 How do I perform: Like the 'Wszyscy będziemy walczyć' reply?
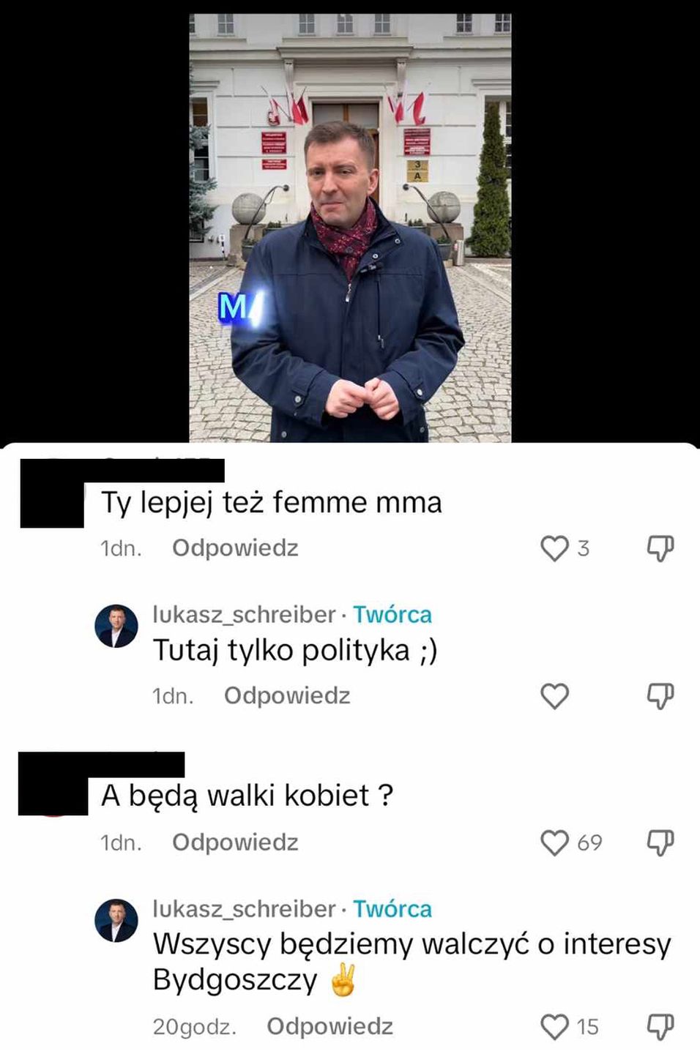pos(554,1027)
